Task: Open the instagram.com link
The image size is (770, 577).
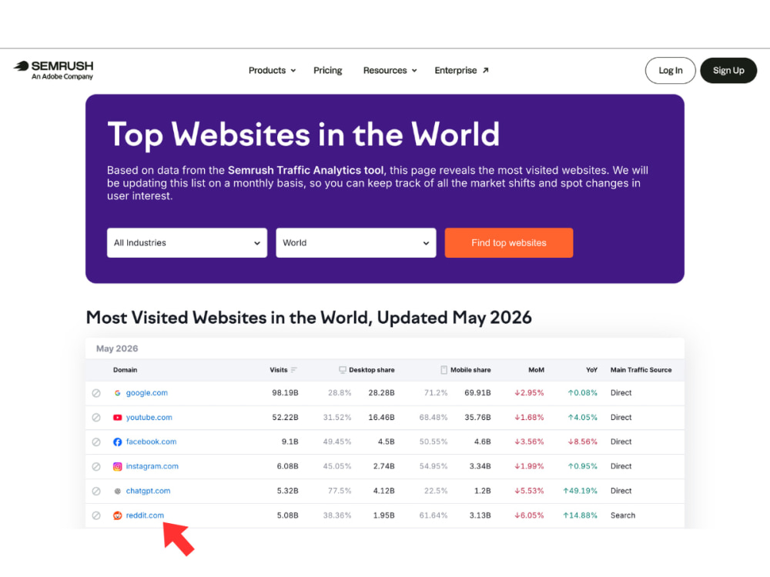Action: 152,466
